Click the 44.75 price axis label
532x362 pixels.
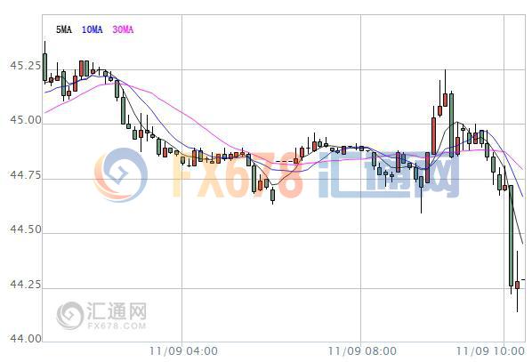point(25,175)
